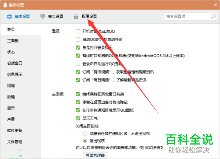Click the gear icon for 基本设置

9,17
